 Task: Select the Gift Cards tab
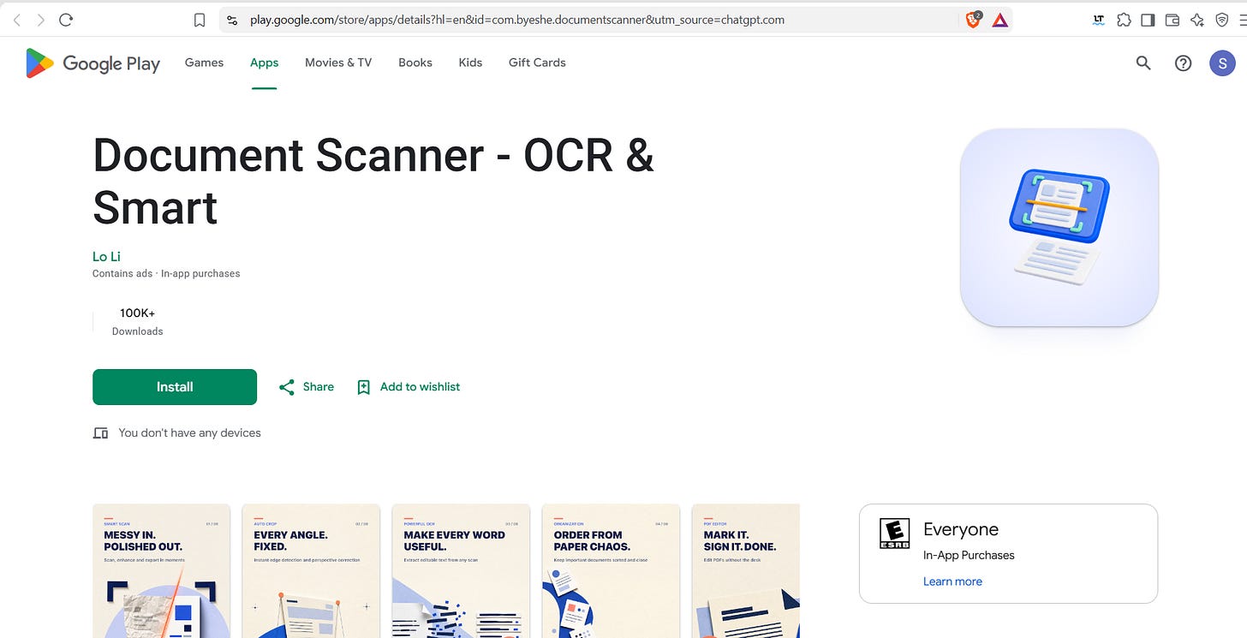[x=537, y=63]
